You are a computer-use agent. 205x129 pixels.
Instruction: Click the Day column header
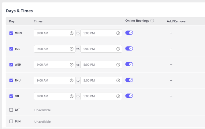pos(12,21)
